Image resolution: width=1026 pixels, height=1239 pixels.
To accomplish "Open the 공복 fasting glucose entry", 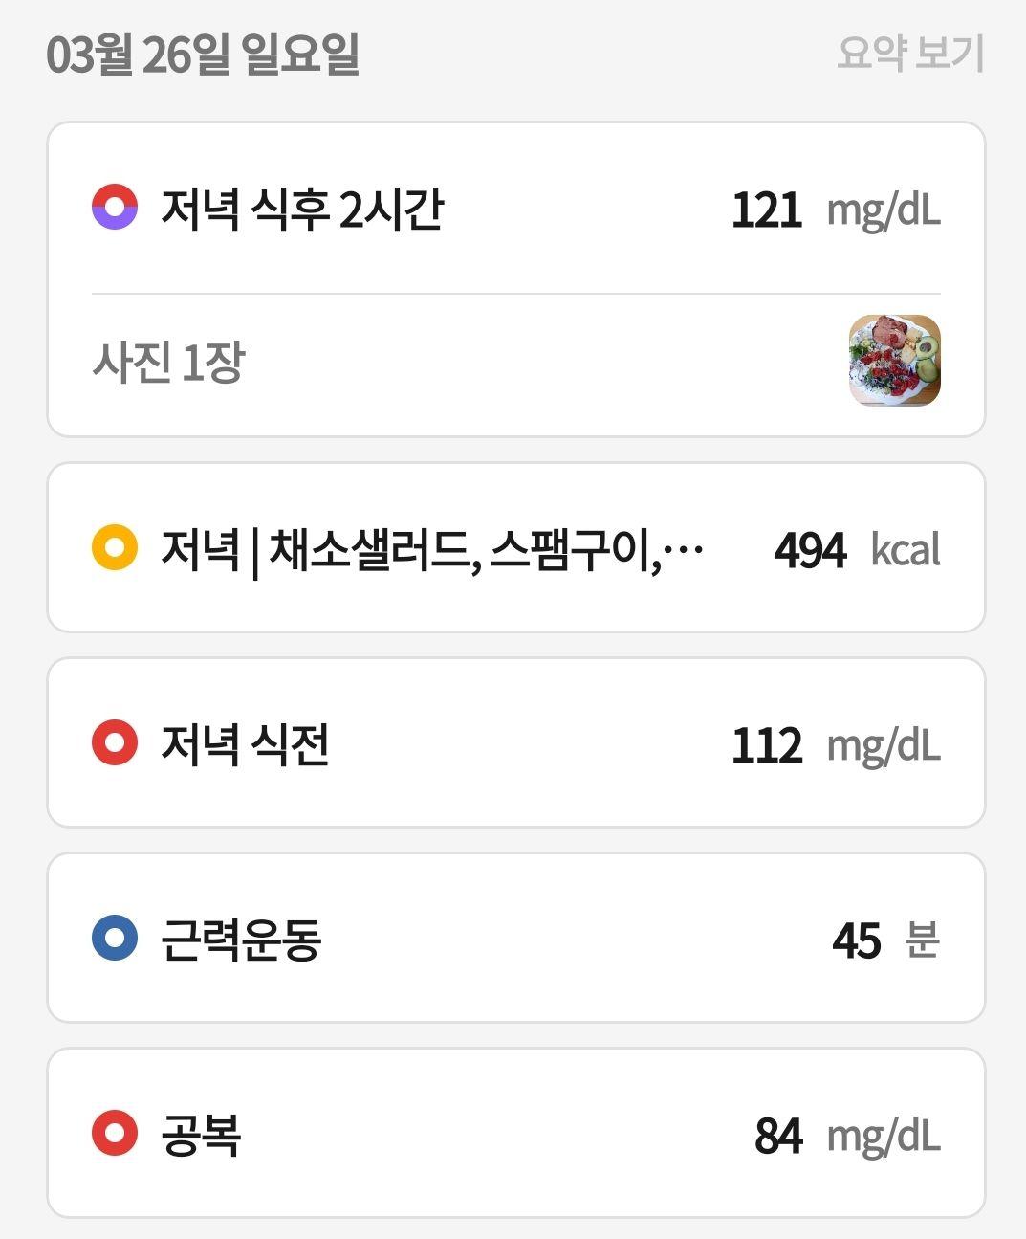I will 516,1134.
